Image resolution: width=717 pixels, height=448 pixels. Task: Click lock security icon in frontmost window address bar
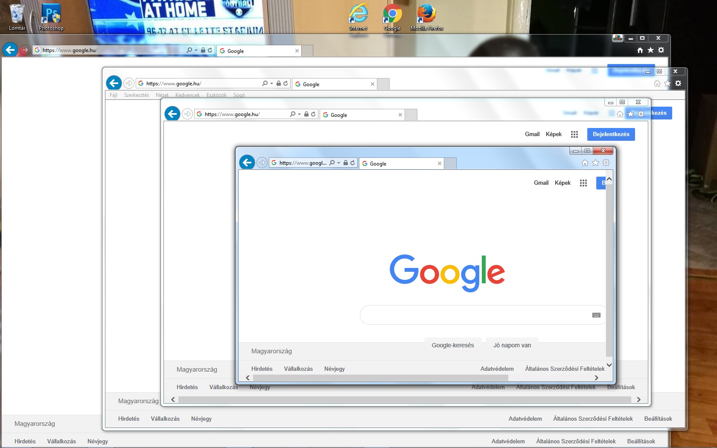tap(346, 163)
